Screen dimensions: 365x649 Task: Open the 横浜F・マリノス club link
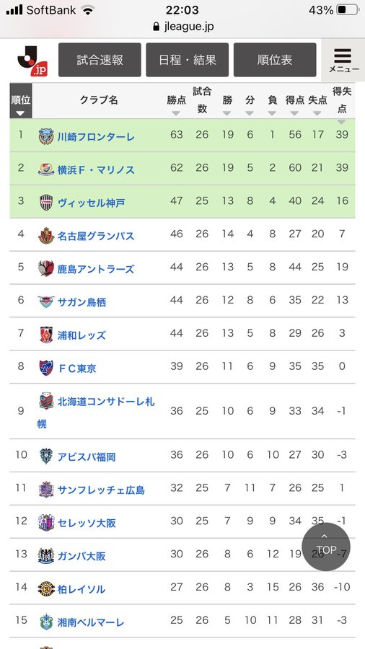click(x=96, y=169)
